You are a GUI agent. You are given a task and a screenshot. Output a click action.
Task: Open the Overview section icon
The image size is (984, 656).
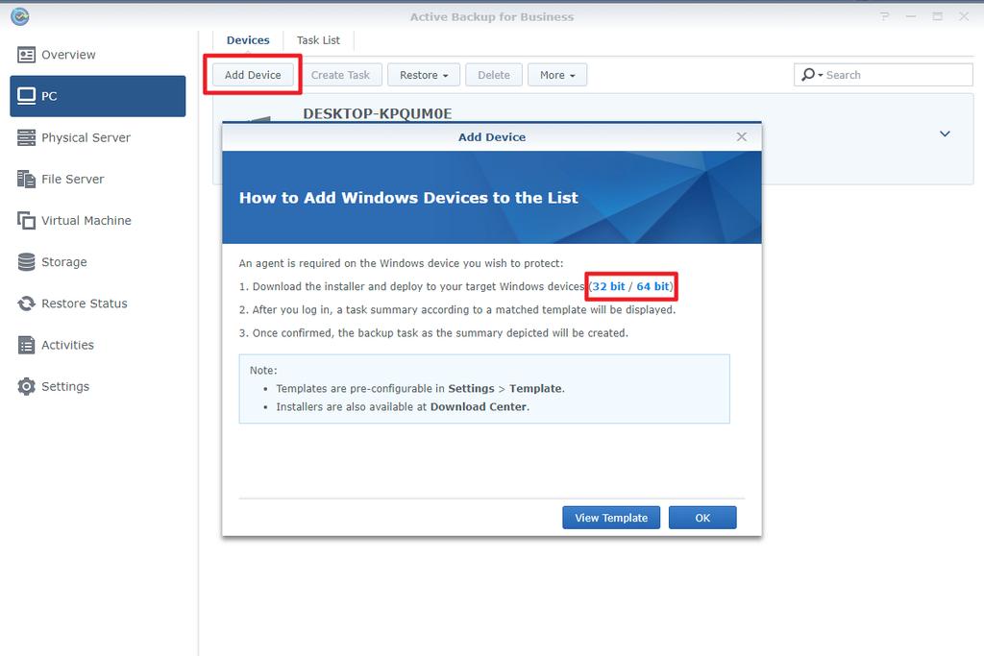tap(26, 55)
